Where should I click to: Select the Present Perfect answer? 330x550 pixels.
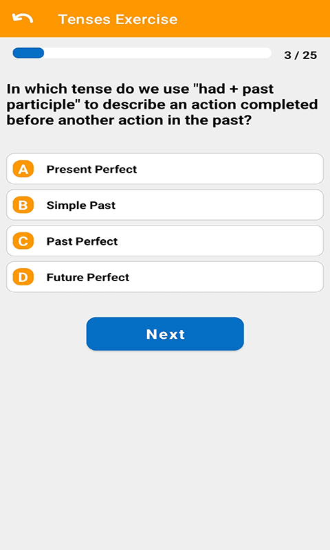click(165, 168)
